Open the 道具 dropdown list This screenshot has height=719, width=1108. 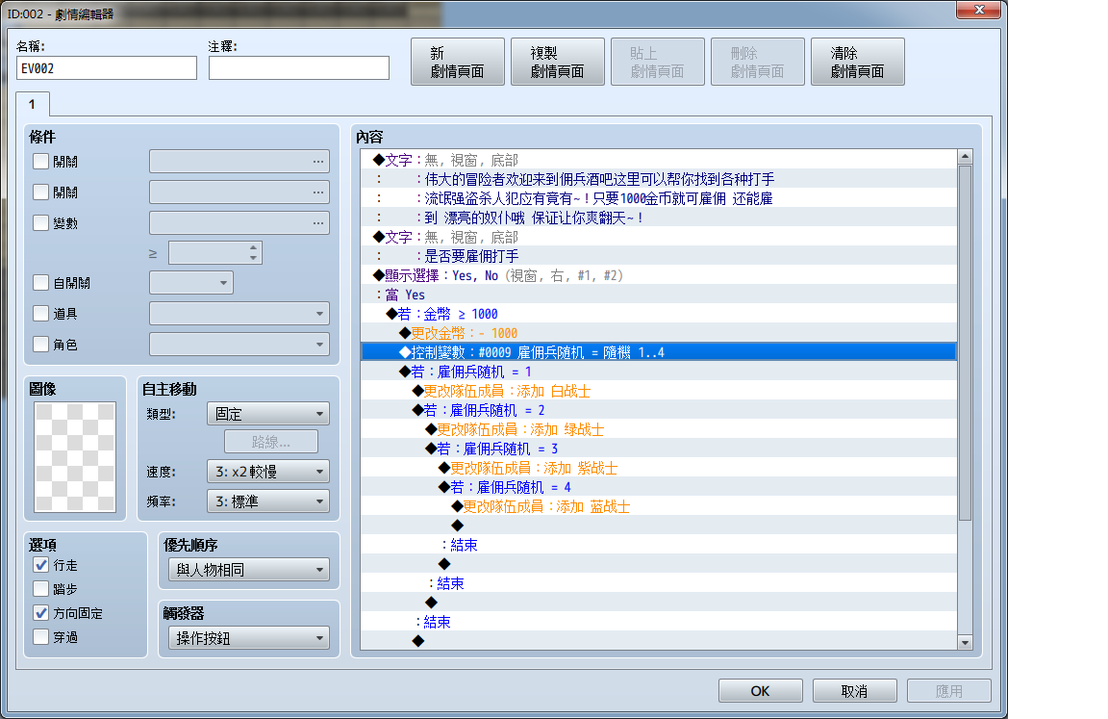tap(239, 313)
